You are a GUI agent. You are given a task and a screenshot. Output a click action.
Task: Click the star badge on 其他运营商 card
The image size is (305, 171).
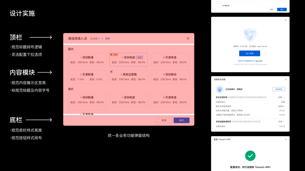click(111, 72)
